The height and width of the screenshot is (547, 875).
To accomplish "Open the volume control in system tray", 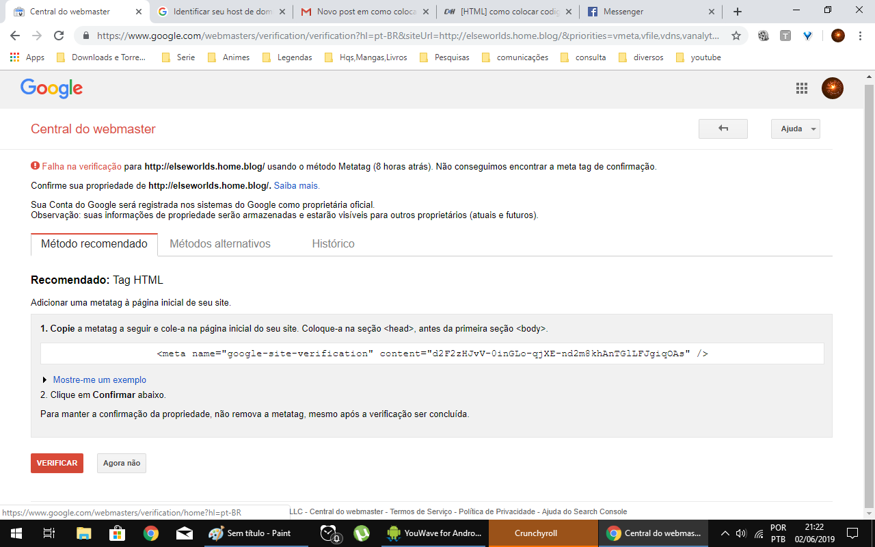I will click(742, 533).
